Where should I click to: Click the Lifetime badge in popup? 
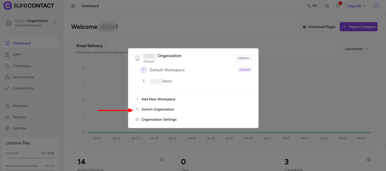(243, 58)
